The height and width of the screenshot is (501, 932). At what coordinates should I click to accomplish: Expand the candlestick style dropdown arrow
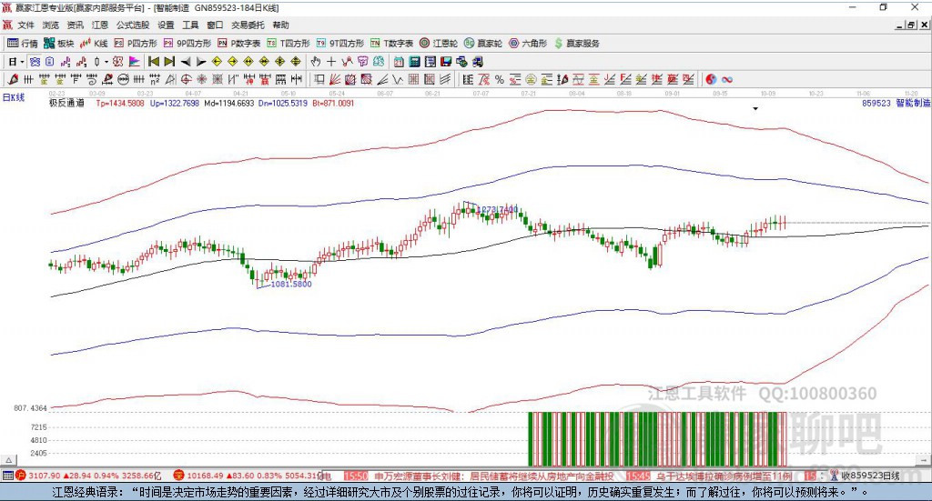tap(106, 62)
